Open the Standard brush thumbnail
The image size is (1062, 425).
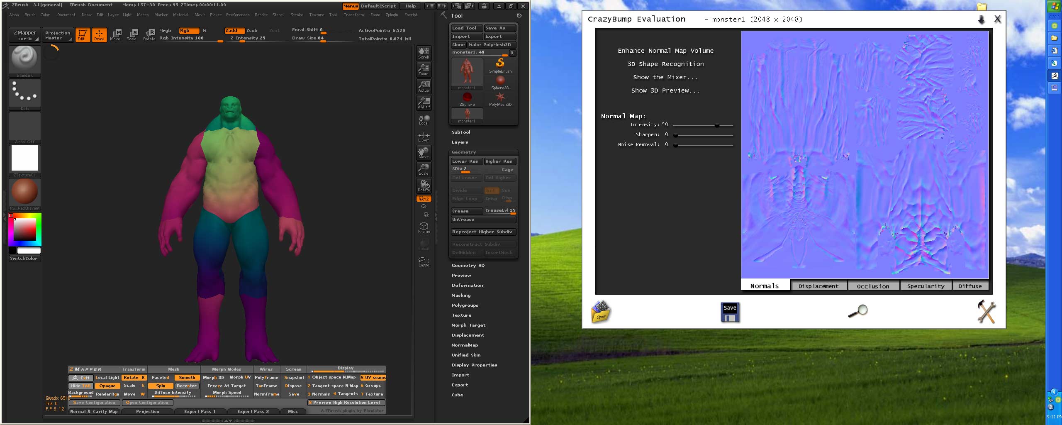[x=25, y=61]
